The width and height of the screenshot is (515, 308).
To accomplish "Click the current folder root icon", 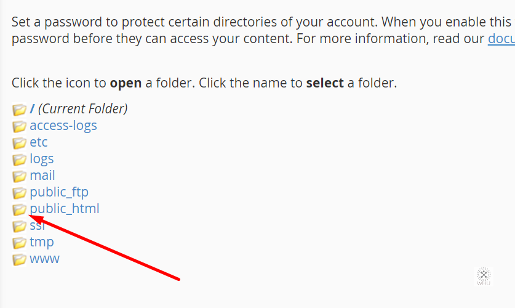I will (19, 110).
